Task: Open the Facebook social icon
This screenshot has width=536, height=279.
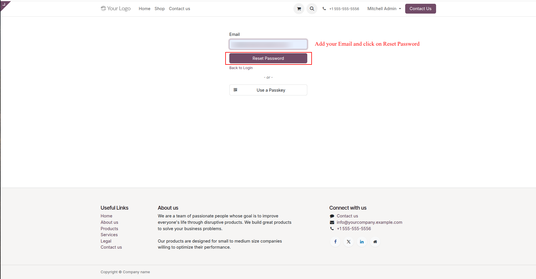Action: [335, 242]
